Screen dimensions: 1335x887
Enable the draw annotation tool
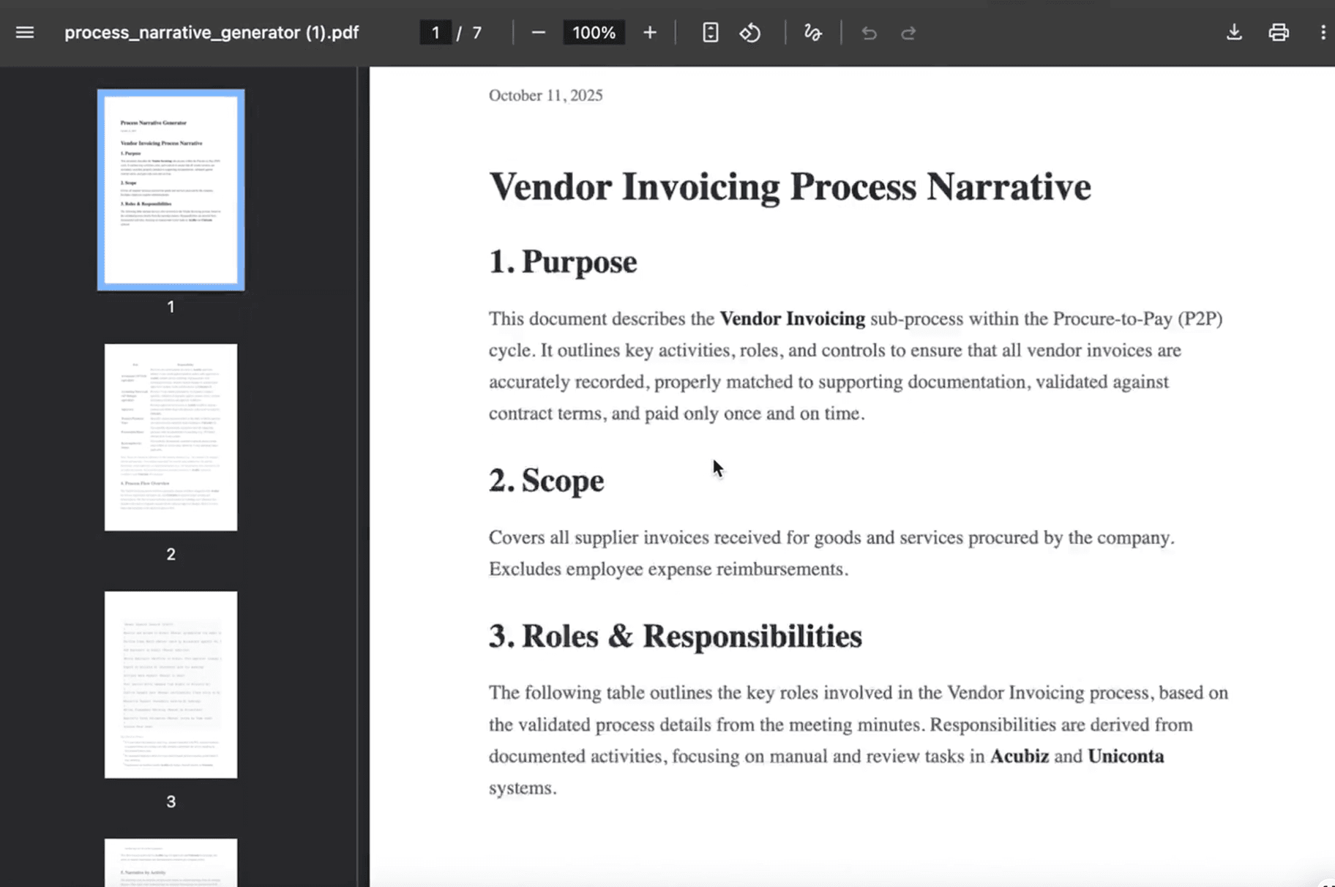[812, 33]
